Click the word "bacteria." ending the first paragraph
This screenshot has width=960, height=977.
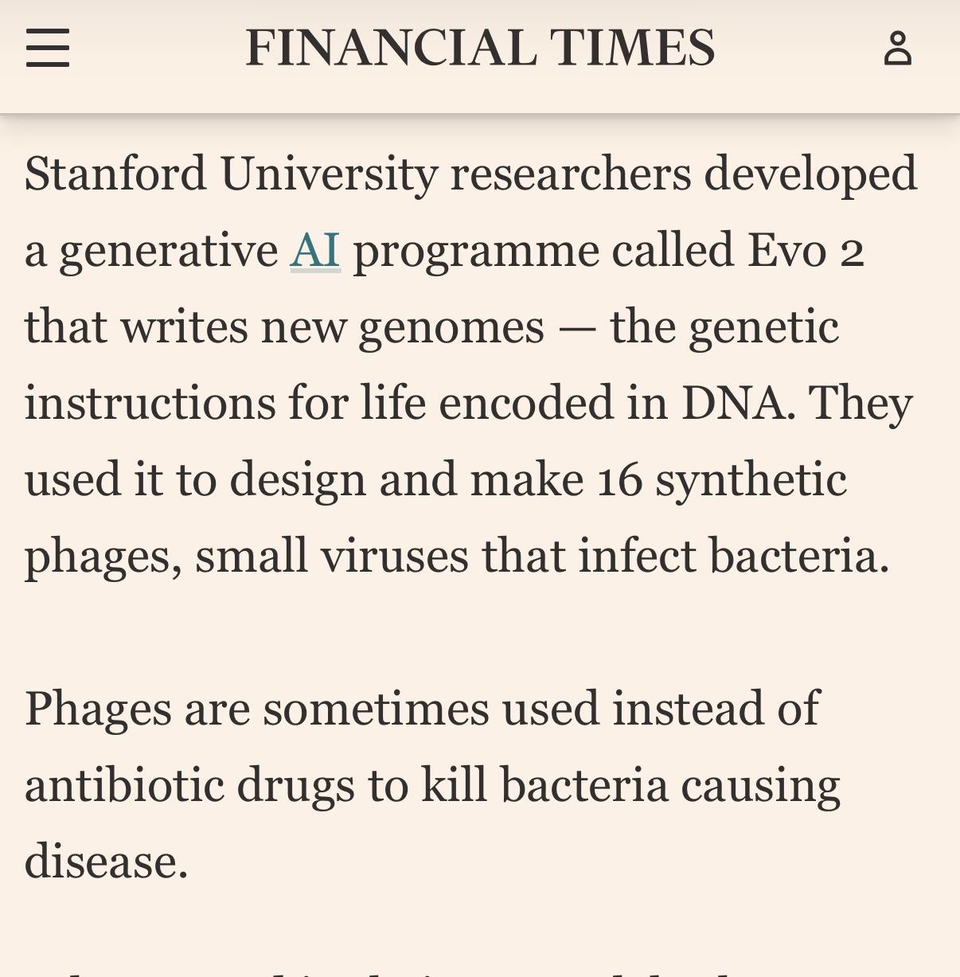pyautogui.click(x=799, y=556)
